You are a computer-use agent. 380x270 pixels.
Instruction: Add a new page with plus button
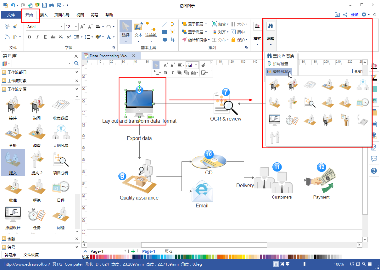(133, 251)
